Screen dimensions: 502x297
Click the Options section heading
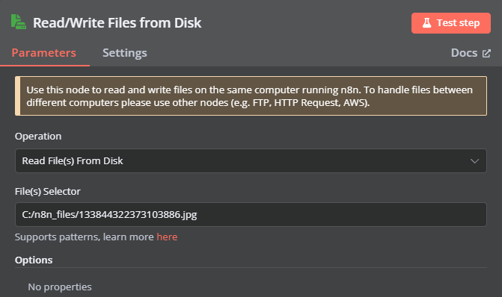34,260
